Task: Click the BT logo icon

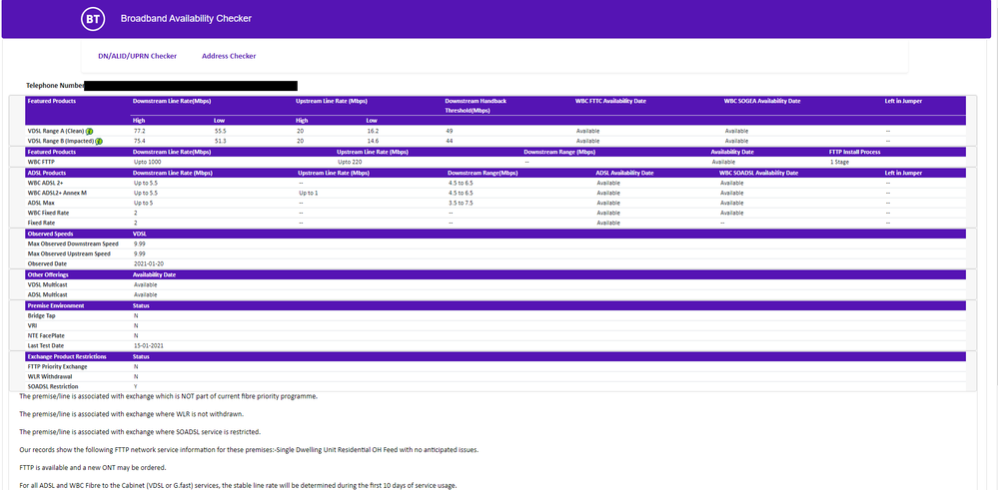Action: pyautogui.click(x=92, y=18)
